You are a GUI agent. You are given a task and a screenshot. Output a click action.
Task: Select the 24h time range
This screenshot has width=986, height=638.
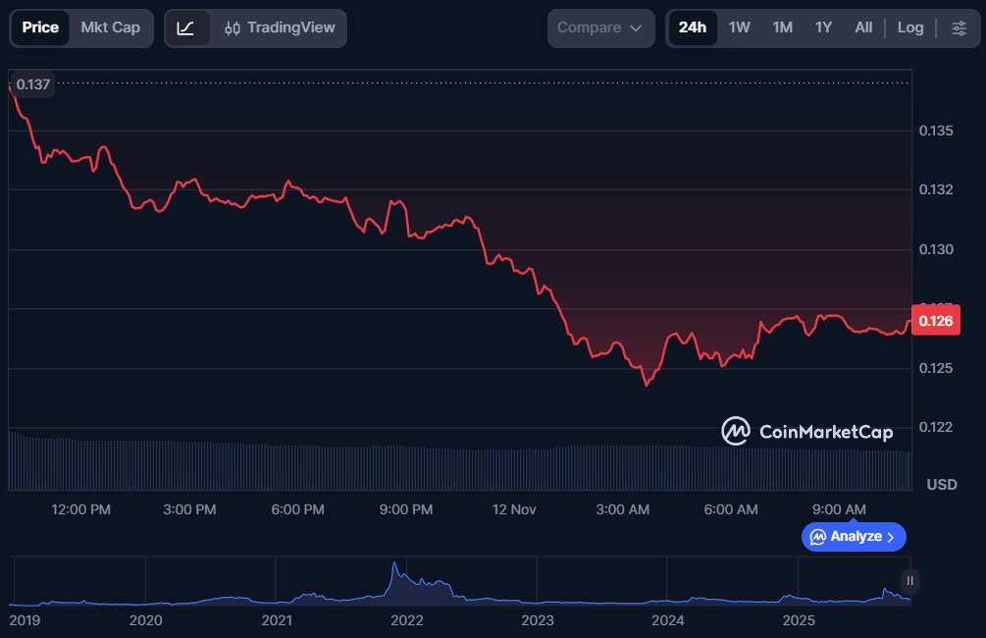(692, 27)
